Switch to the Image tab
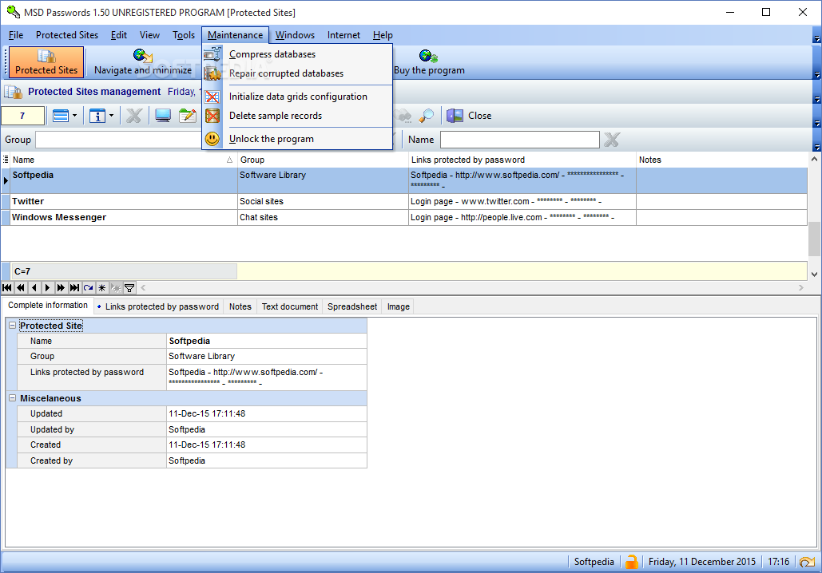Screen dimensions: 822x573 tap(399, 306)
